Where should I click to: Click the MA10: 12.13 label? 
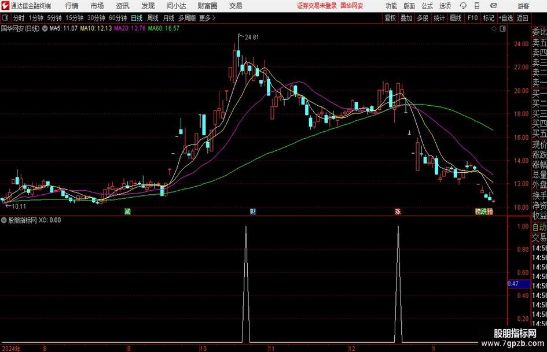click(96, 28)
